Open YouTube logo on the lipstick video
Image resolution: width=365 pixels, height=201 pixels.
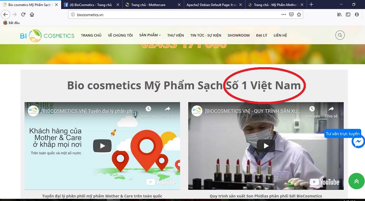tap(324, 182)
